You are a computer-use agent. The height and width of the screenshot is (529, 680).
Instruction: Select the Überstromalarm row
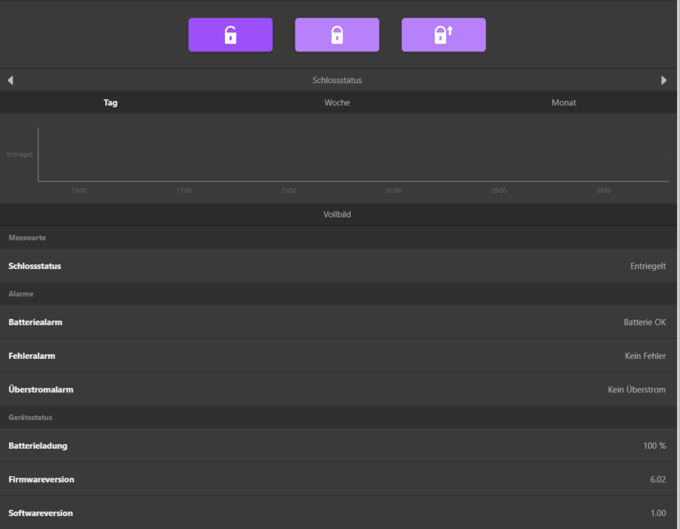pos(338,389)
